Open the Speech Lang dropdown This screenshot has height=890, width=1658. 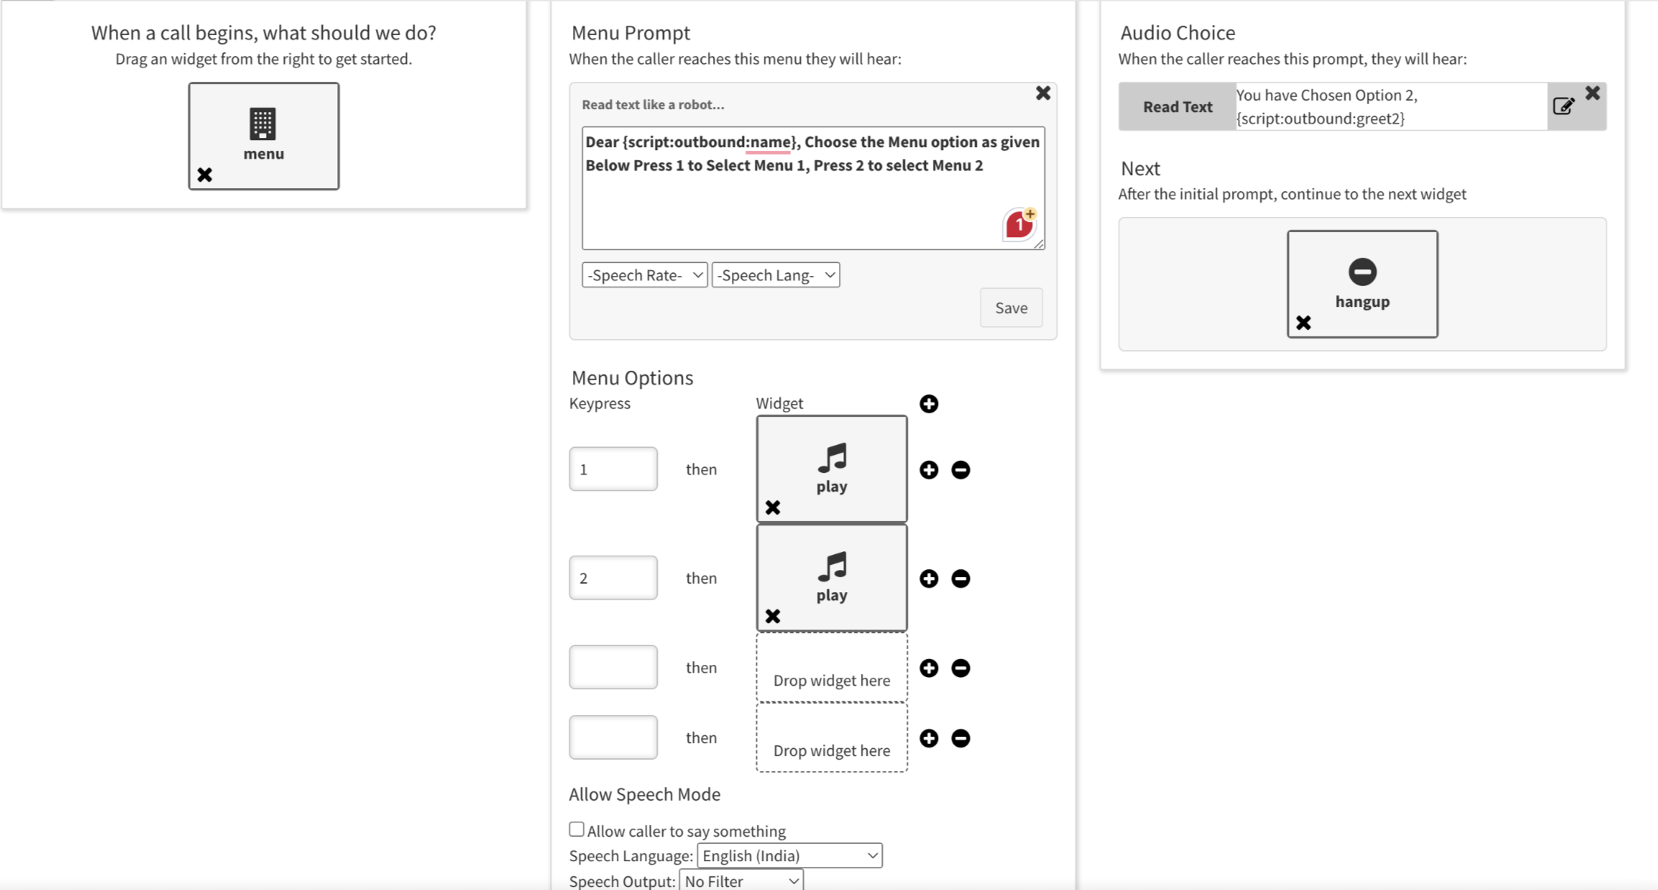[774, 274]
